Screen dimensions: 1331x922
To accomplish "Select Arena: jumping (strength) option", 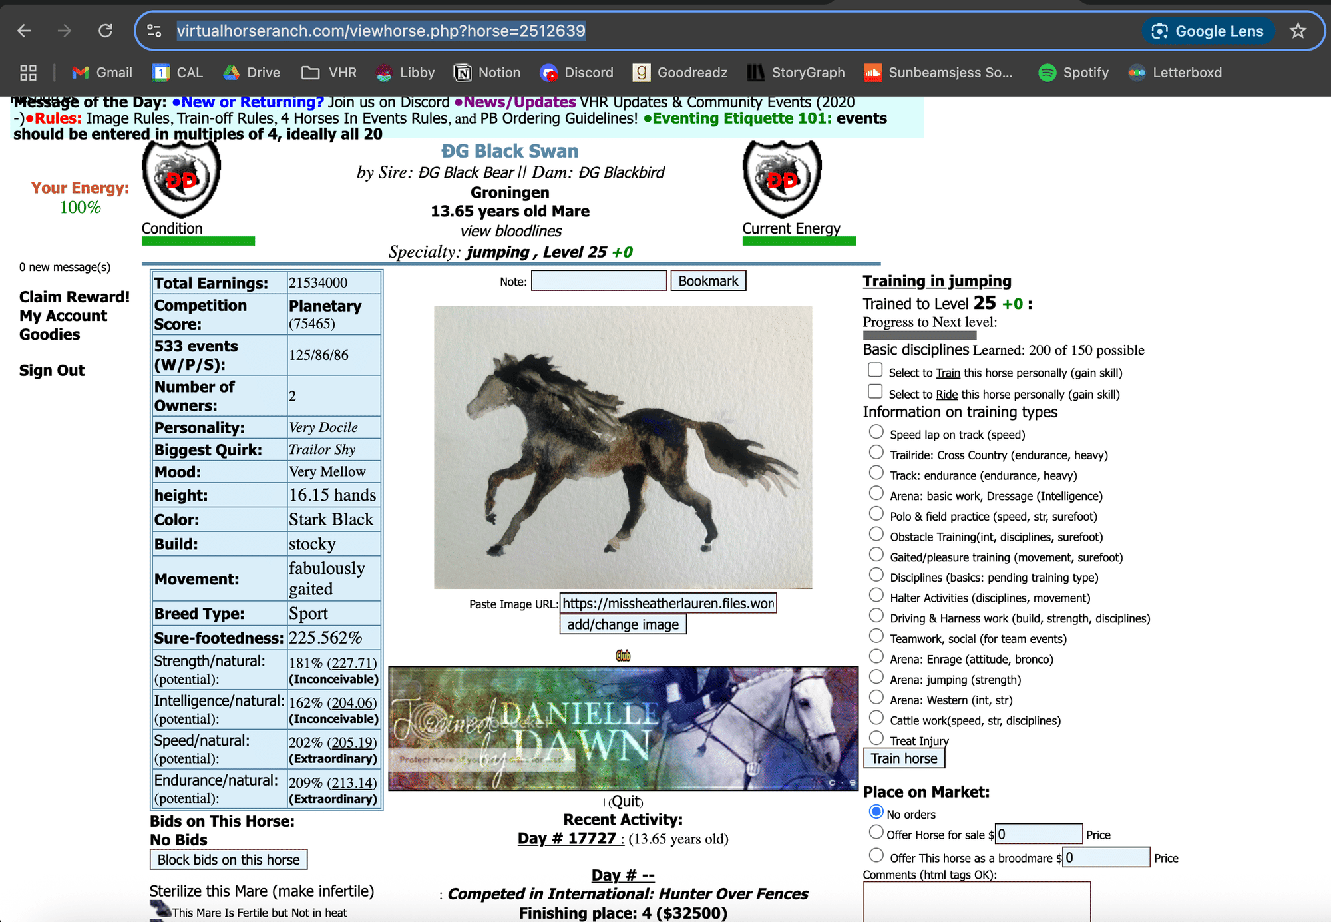I will click(x=876, y=677).
